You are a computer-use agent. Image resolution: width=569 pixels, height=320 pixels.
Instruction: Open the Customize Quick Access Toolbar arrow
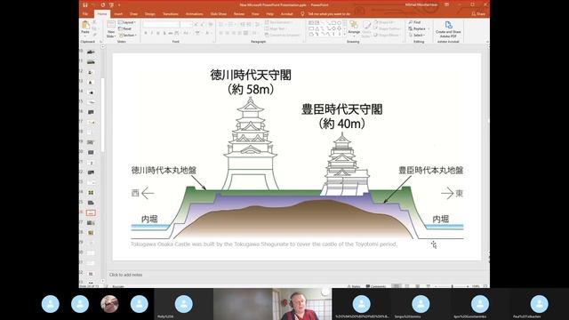[x=119, y=5]
